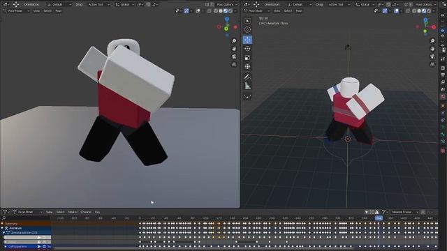
Task: Open Pose Options dropdown in right viewport header
Action: 425,5
